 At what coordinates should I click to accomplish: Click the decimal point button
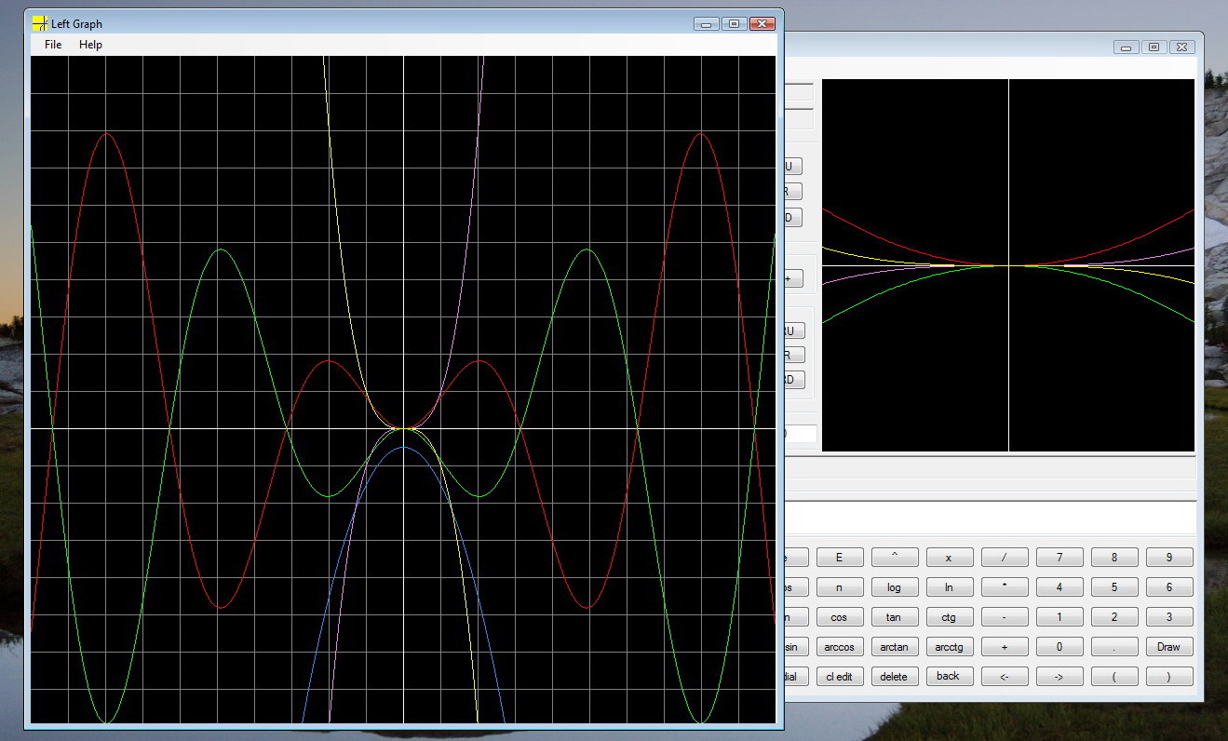(1113, 647)
